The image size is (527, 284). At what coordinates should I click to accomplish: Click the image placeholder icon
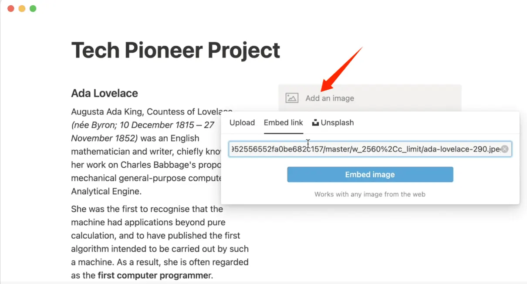(x=292, y=98)
